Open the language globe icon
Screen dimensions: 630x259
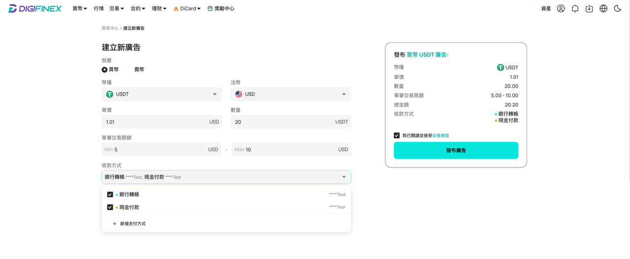point(603,8)
